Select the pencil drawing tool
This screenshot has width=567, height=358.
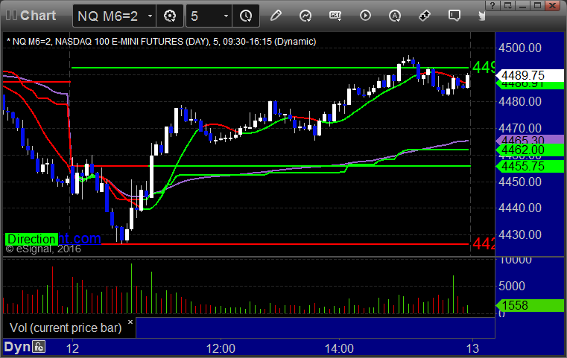pos(276,16)
